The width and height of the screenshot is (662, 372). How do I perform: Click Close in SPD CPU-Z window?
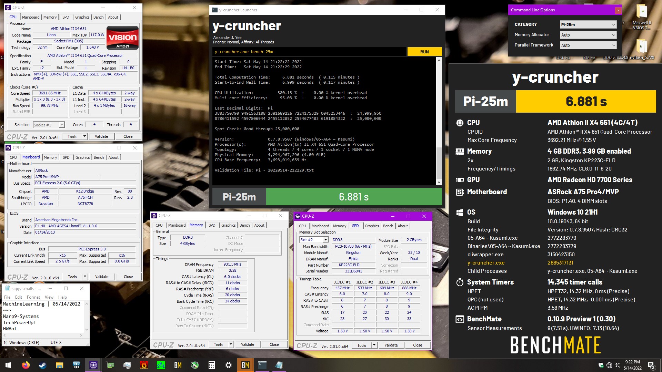point(418,345)
